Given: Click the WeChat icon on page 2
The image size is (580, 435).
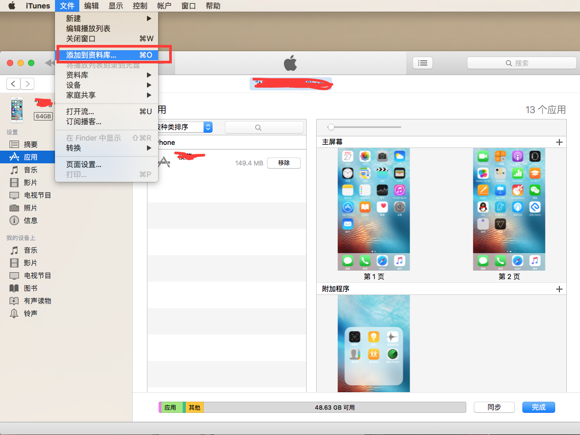Looking at the screenshot, I should [535, 190].
